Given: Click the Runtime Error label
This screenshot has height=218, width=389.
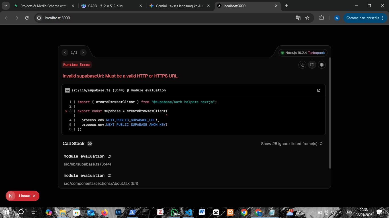Looking at the screenshot, I should click(x=77, y=65).
